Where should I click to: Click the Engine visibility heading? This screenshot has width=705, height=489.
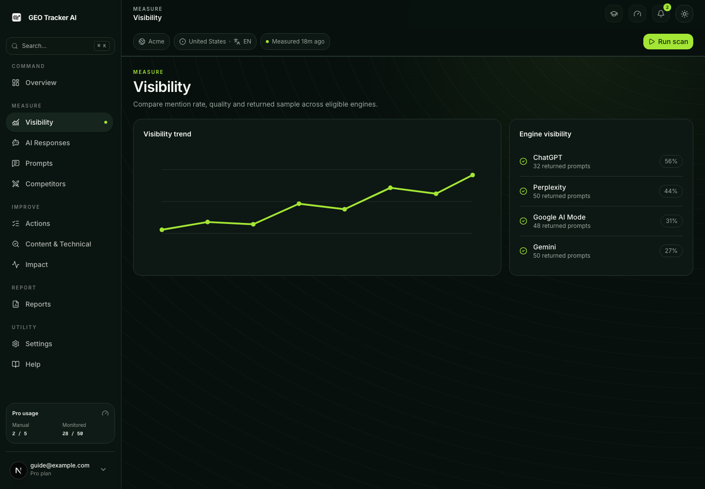coord(545,134)
